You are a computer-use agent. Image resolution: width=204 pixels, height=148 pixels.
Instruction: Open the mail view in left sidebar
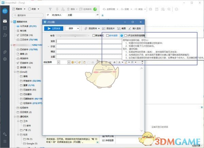[5, 21]
